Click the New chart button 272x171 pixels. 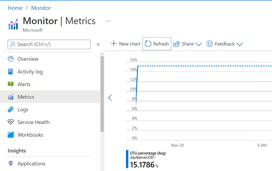126,44
